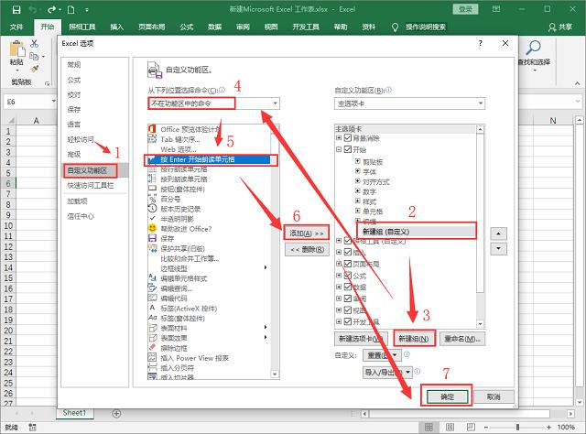Image resolution: width=586 pixels, height=434 pixels.
Task: Open 信任中心 options category
Action: click(x=81, y=216)
